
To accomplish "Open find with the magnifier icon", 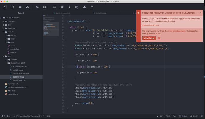I will point(37,7).
